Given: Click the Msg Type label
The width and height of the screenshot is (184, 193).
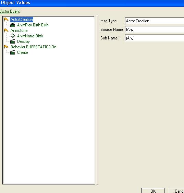Looking at the screenshot, I should pyautogui.click(x=109, y=21).
